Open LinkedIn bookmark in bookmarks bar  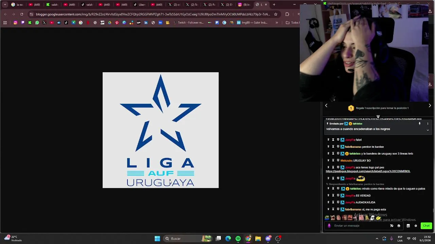[x=146, y=23]
